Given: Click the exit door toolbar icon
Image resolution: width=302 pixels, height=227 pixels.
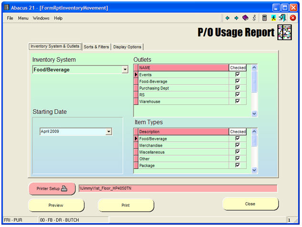Looking at the screenshot, I should pos(282,18).
